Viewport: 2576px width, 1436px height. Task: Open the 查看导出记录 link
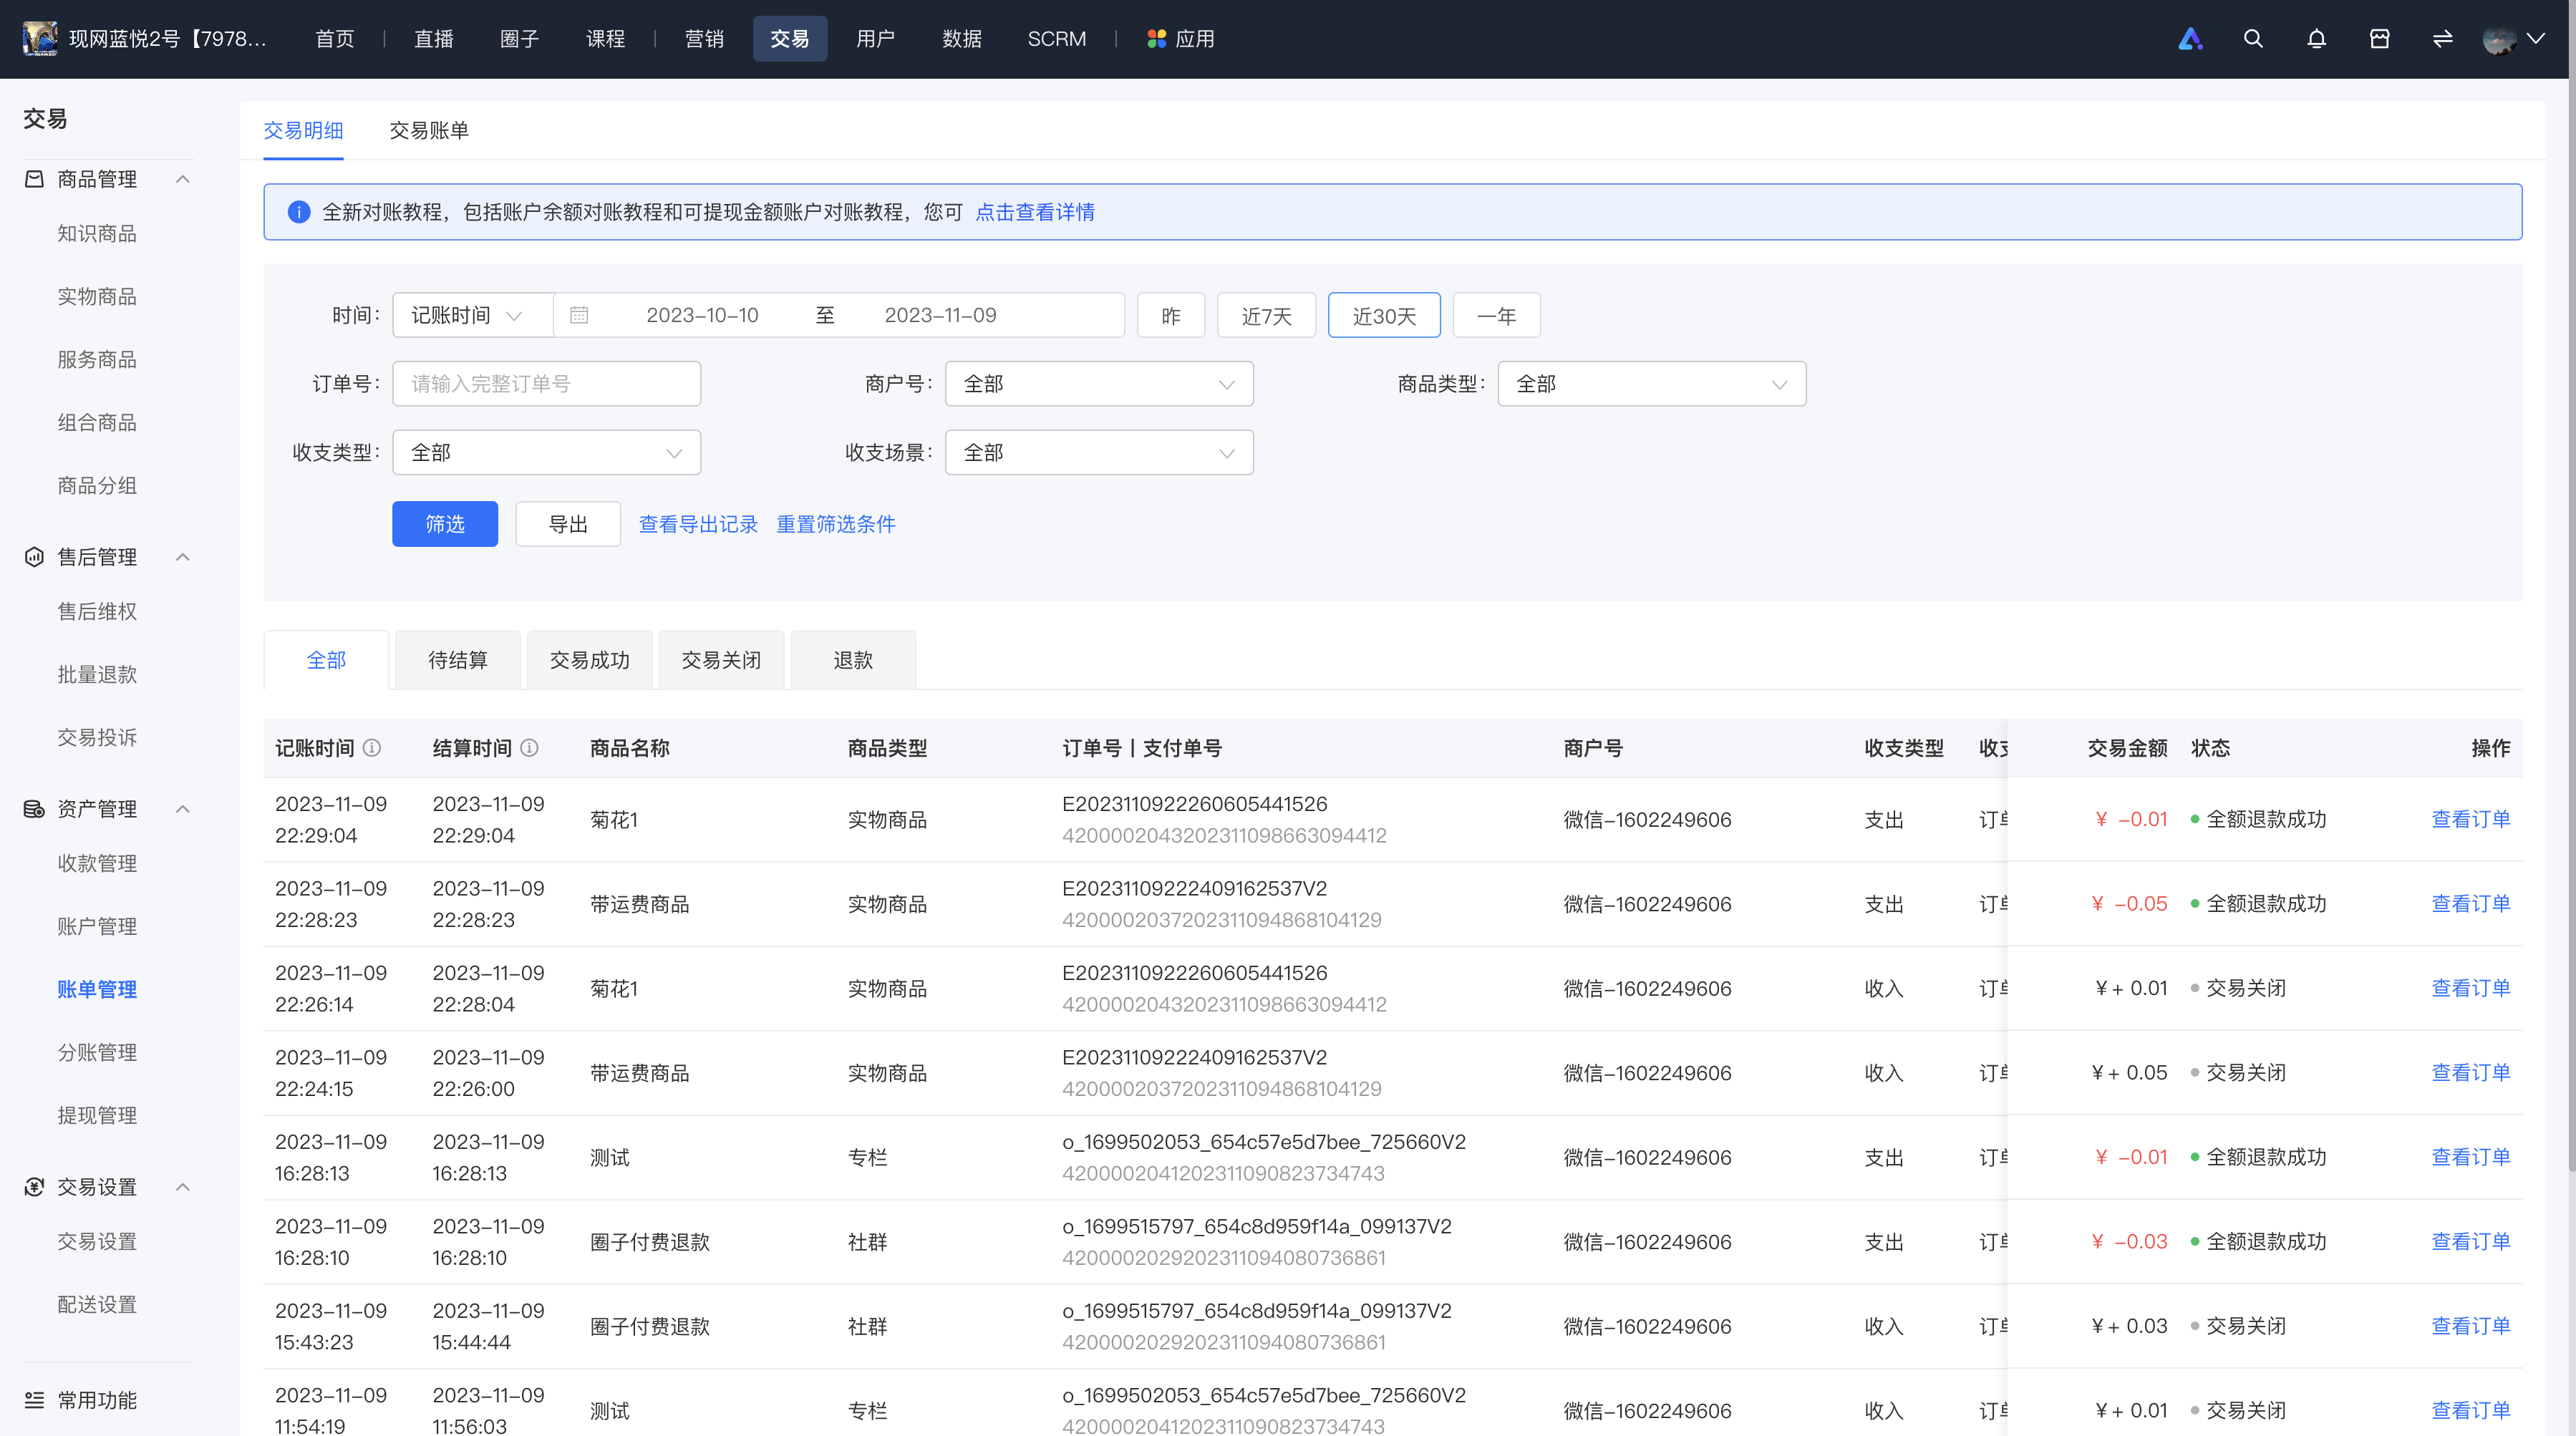(x=698, y=524)
